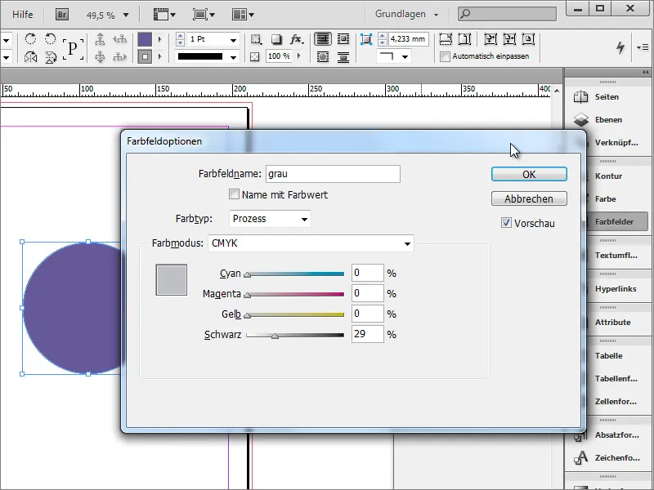Click the corner size 4,233 mm field
654x490 pixels.
[x=408, y=39]
